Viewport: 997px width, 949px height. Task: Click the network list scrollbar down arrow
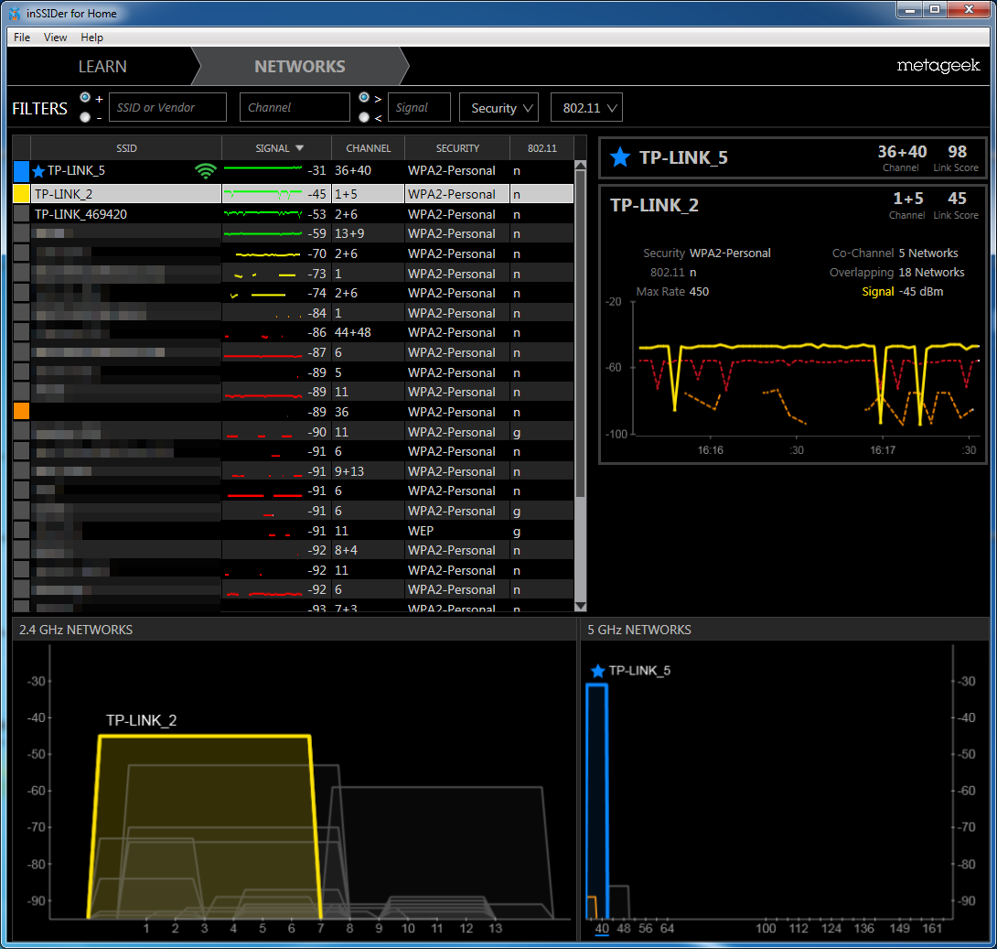pyautogui.click(x=580, y=606)
